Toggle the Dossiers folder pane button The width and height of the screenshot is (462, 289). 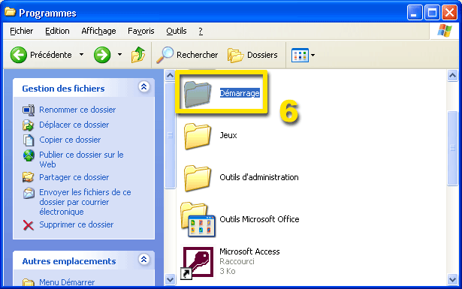pyautogui.click(x=252, y=55)
